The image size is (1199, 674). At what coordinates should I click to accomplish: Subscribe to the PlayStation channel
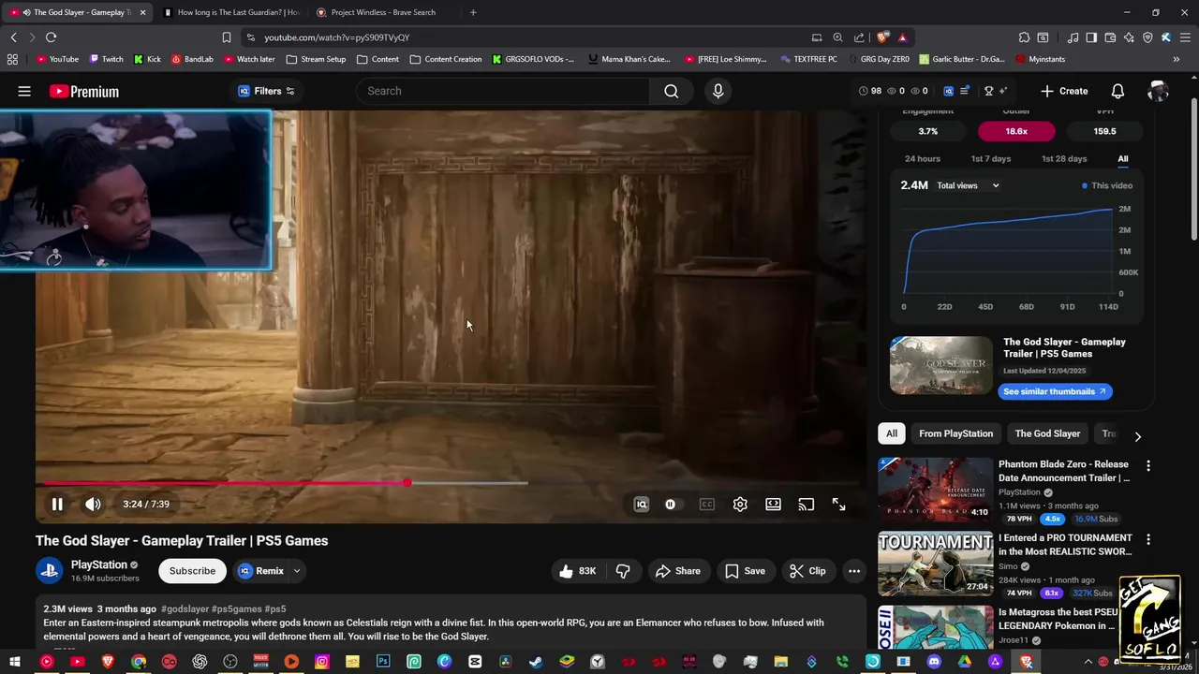[x=192, y=571]
